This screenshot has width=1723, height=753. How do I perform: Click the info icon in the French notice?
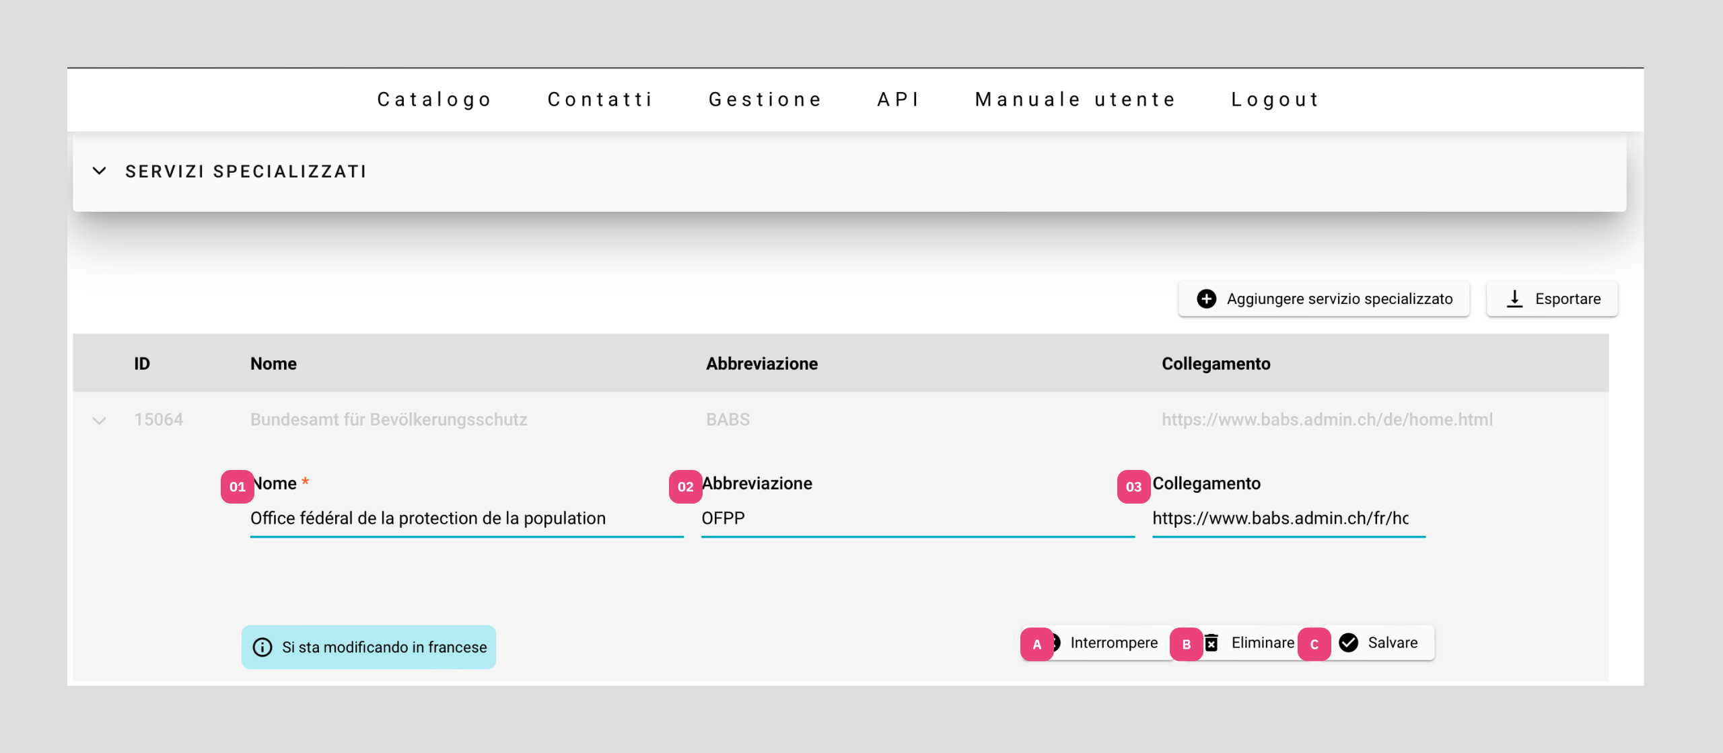click(x=262, y=647)
